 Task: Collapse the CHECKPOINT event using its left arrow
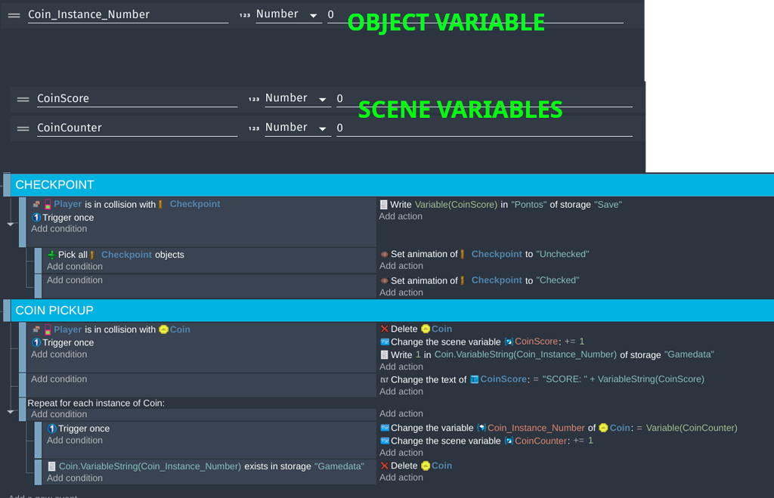tap(9, 223)
